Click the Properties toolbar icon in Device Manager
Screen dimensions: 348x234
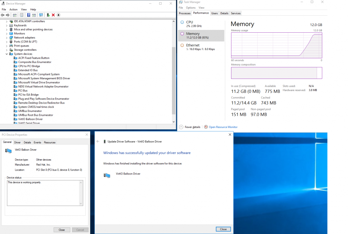(22, 15)
